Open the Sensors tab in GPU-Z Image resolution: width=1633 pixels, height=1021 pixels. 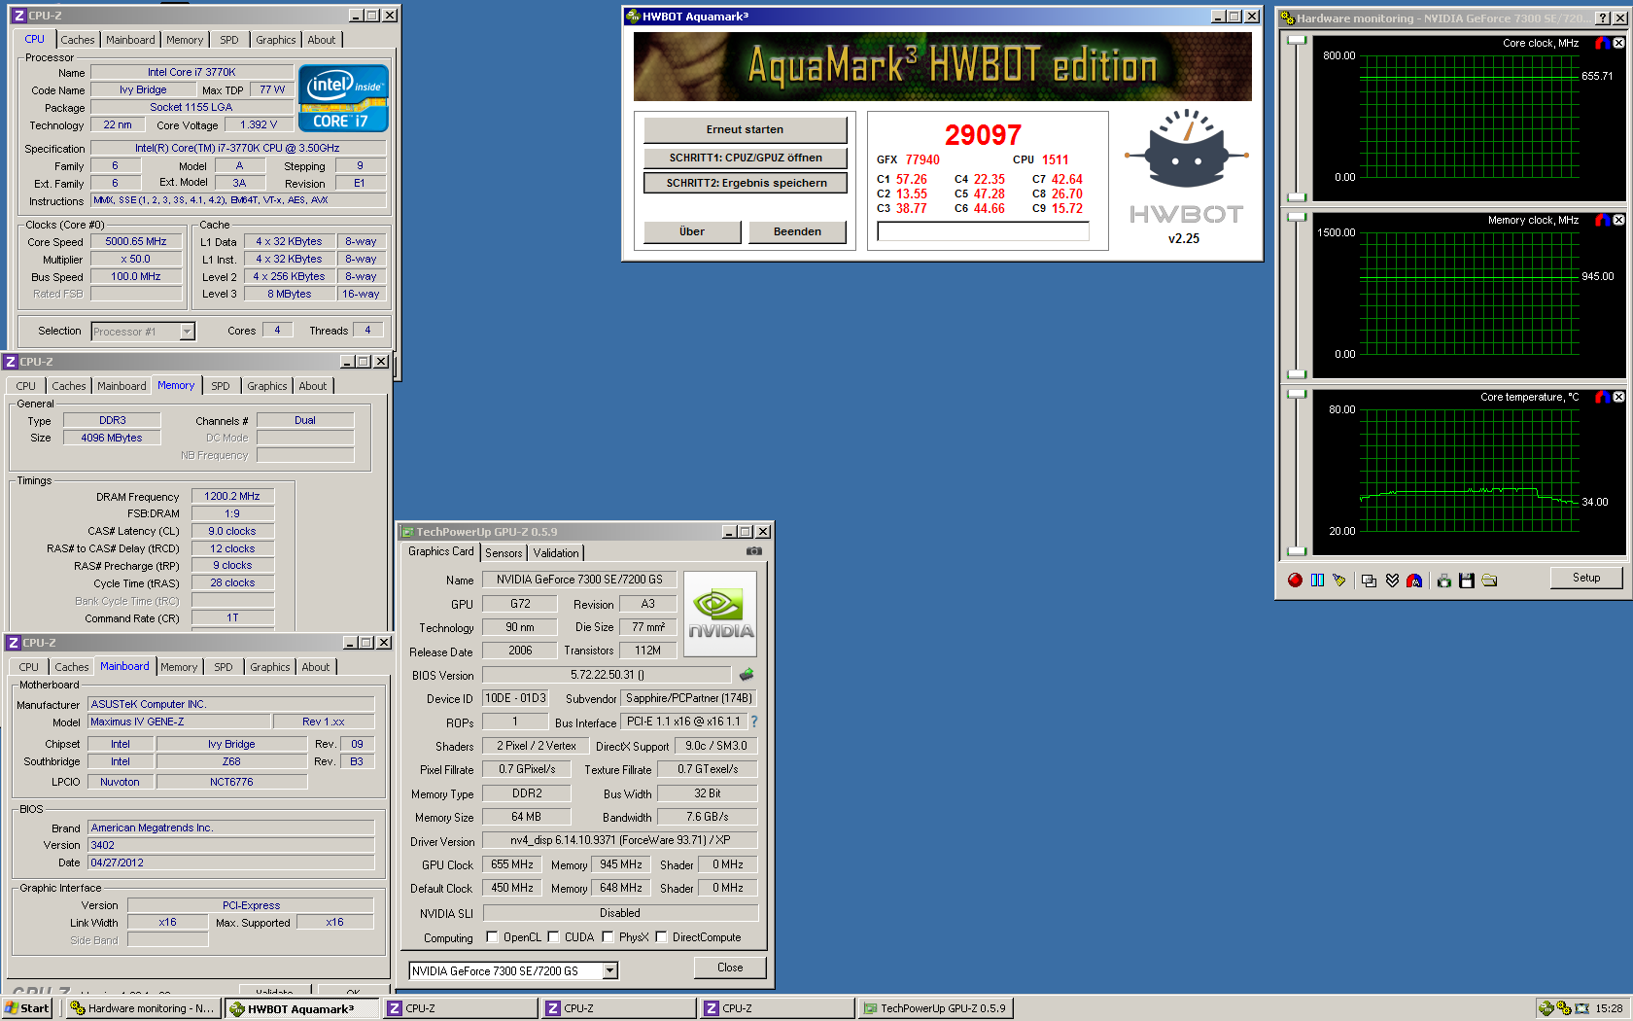504,552
